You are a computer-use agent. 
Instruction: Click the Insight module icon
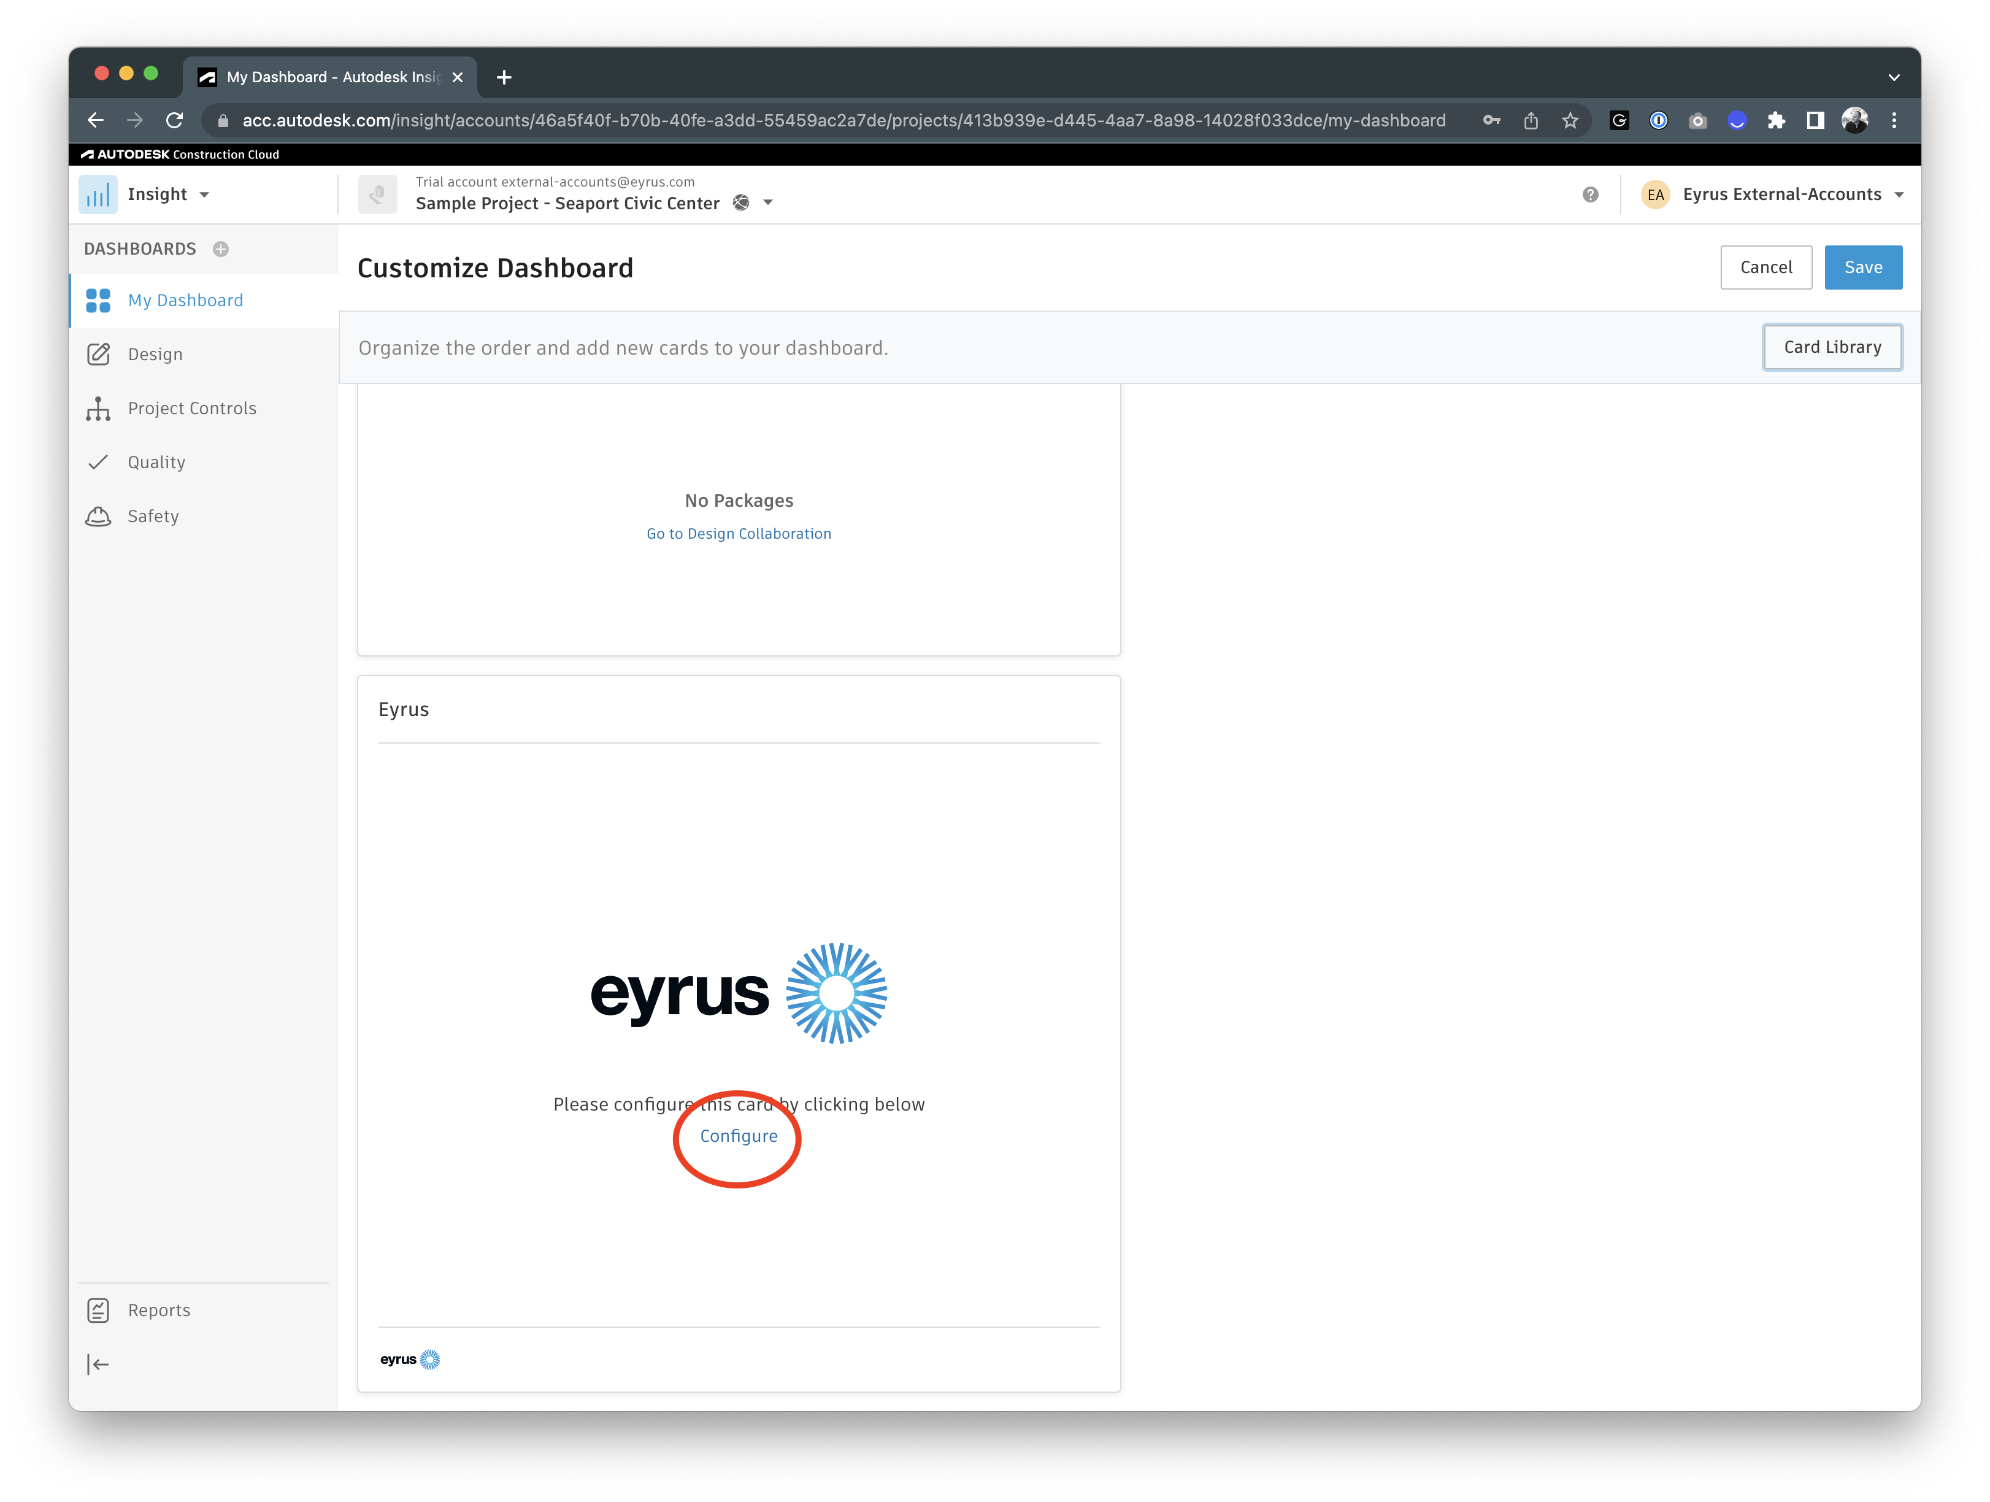(98, 194)
